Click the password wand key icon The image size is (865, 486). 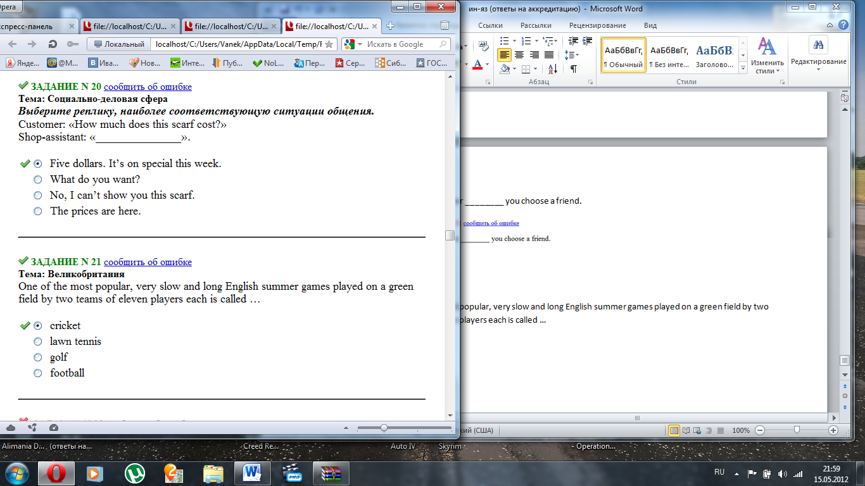point(72,44)
